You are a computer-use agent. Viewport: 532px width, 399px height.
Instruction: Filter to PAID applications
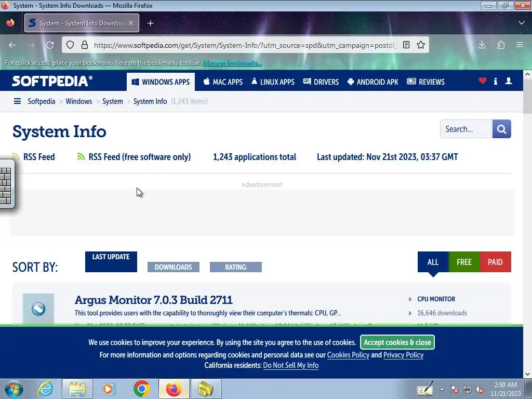495,262
